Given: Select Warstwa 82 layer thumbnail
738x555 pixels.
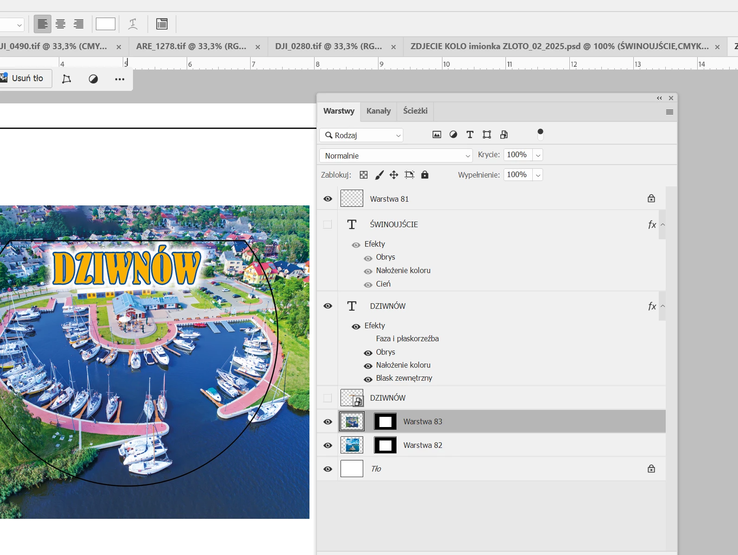Looking at the screenshot, I should tap(352, 445).
